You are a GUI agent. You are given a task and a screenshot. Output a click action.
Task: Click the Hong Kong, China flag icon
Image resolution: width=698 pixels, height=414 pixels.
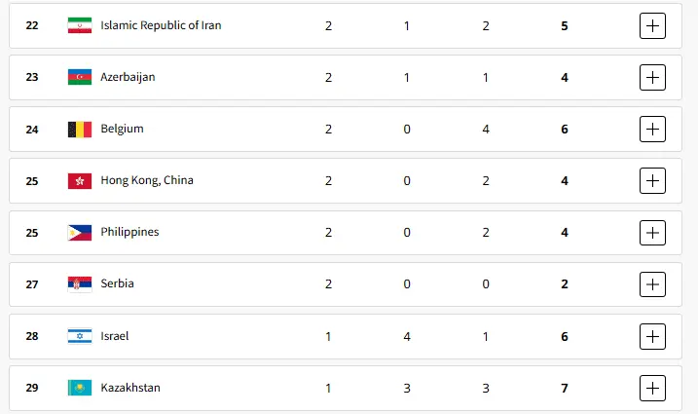tap(79, 180)
